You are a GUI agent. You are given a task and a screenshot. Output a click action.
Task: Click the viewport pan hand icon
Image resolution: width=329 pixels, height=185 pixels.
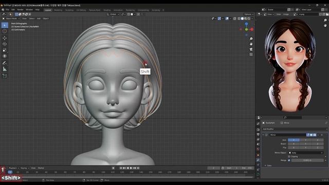251,44
